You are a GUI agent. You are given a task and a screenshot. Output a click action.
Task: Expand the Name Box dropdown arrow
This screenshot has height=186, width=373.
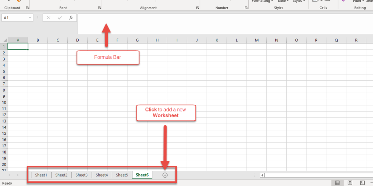[x=30, y=17]
